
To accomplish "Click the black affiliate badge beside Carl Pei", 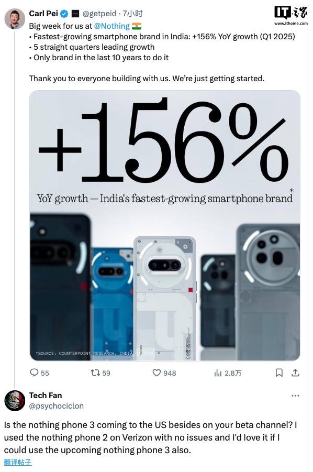I will click(x=75, y=14).
